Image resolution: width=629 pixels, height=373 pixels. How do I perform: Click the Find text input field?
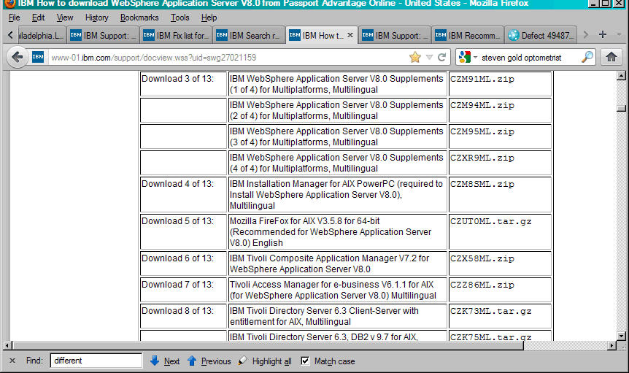pos(96,361)
